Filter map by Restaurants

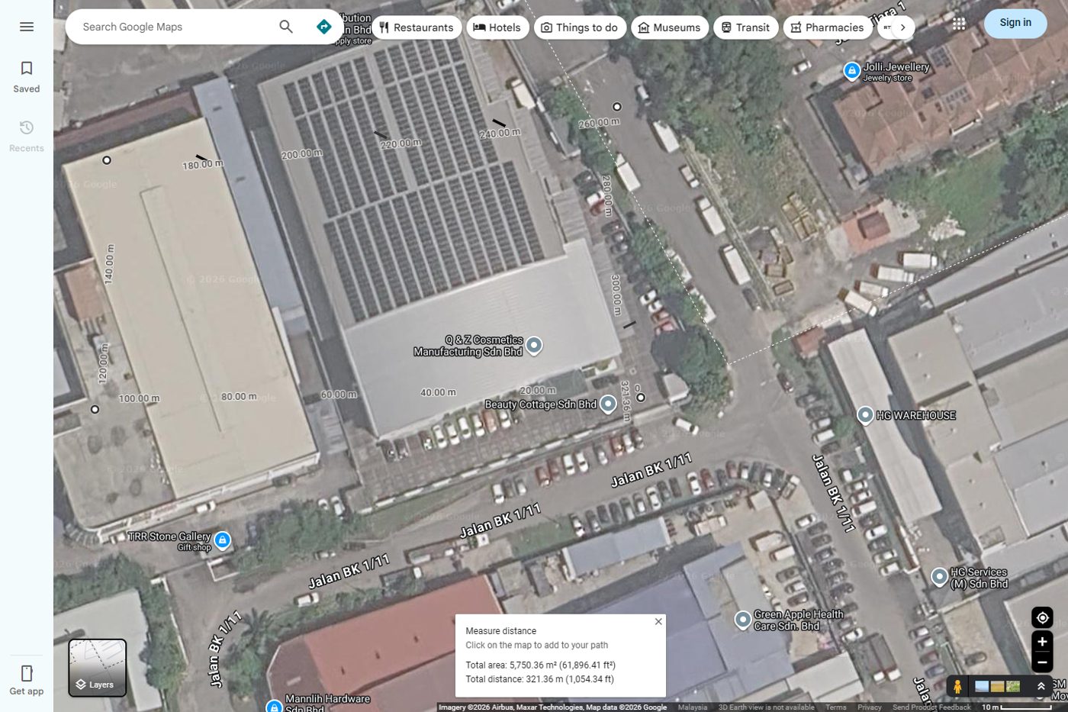417,27
